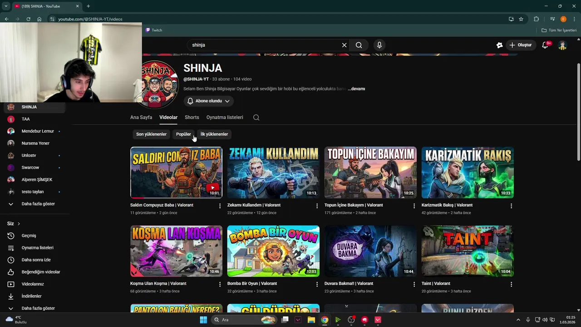Expand channel description with ...devamı
Screen dimensions: 581x327
(x=356, y=89)
